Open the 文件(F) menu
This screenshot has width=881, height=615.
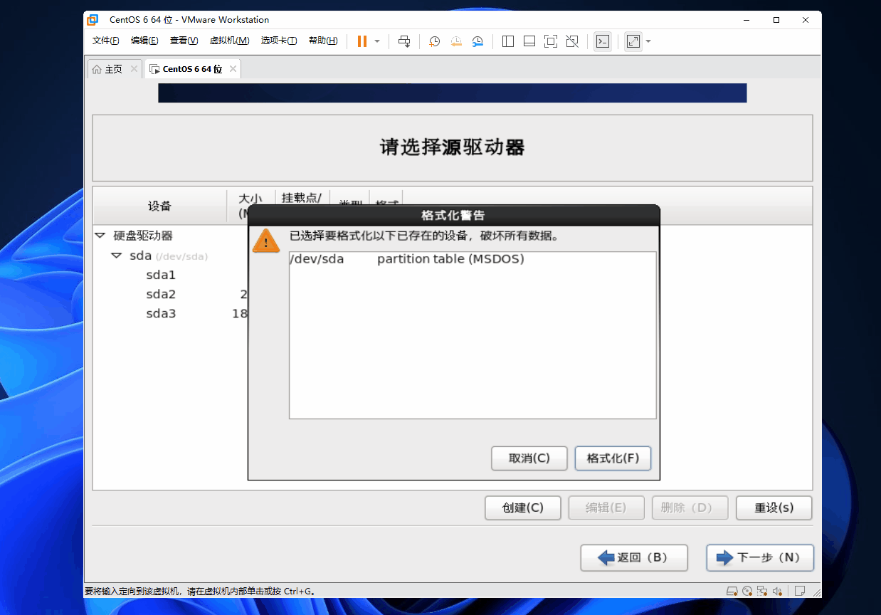click(105, 41)
